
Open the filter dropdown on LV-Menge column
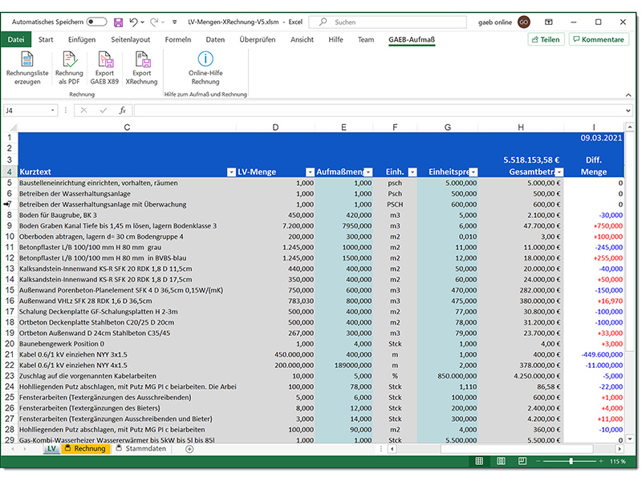(311, 172)
